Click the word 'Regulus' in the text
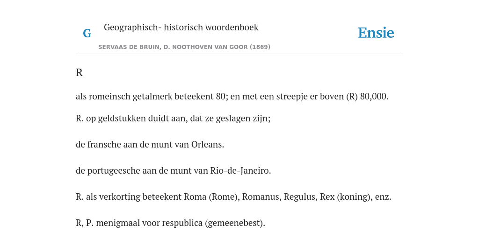This screenshot has height=239, width=479. tap(301, 197)
